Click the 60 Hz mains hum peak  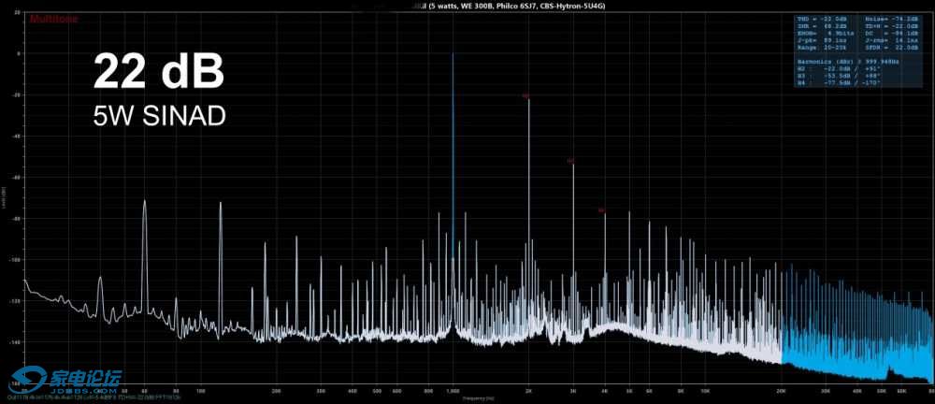click(145, 202)
